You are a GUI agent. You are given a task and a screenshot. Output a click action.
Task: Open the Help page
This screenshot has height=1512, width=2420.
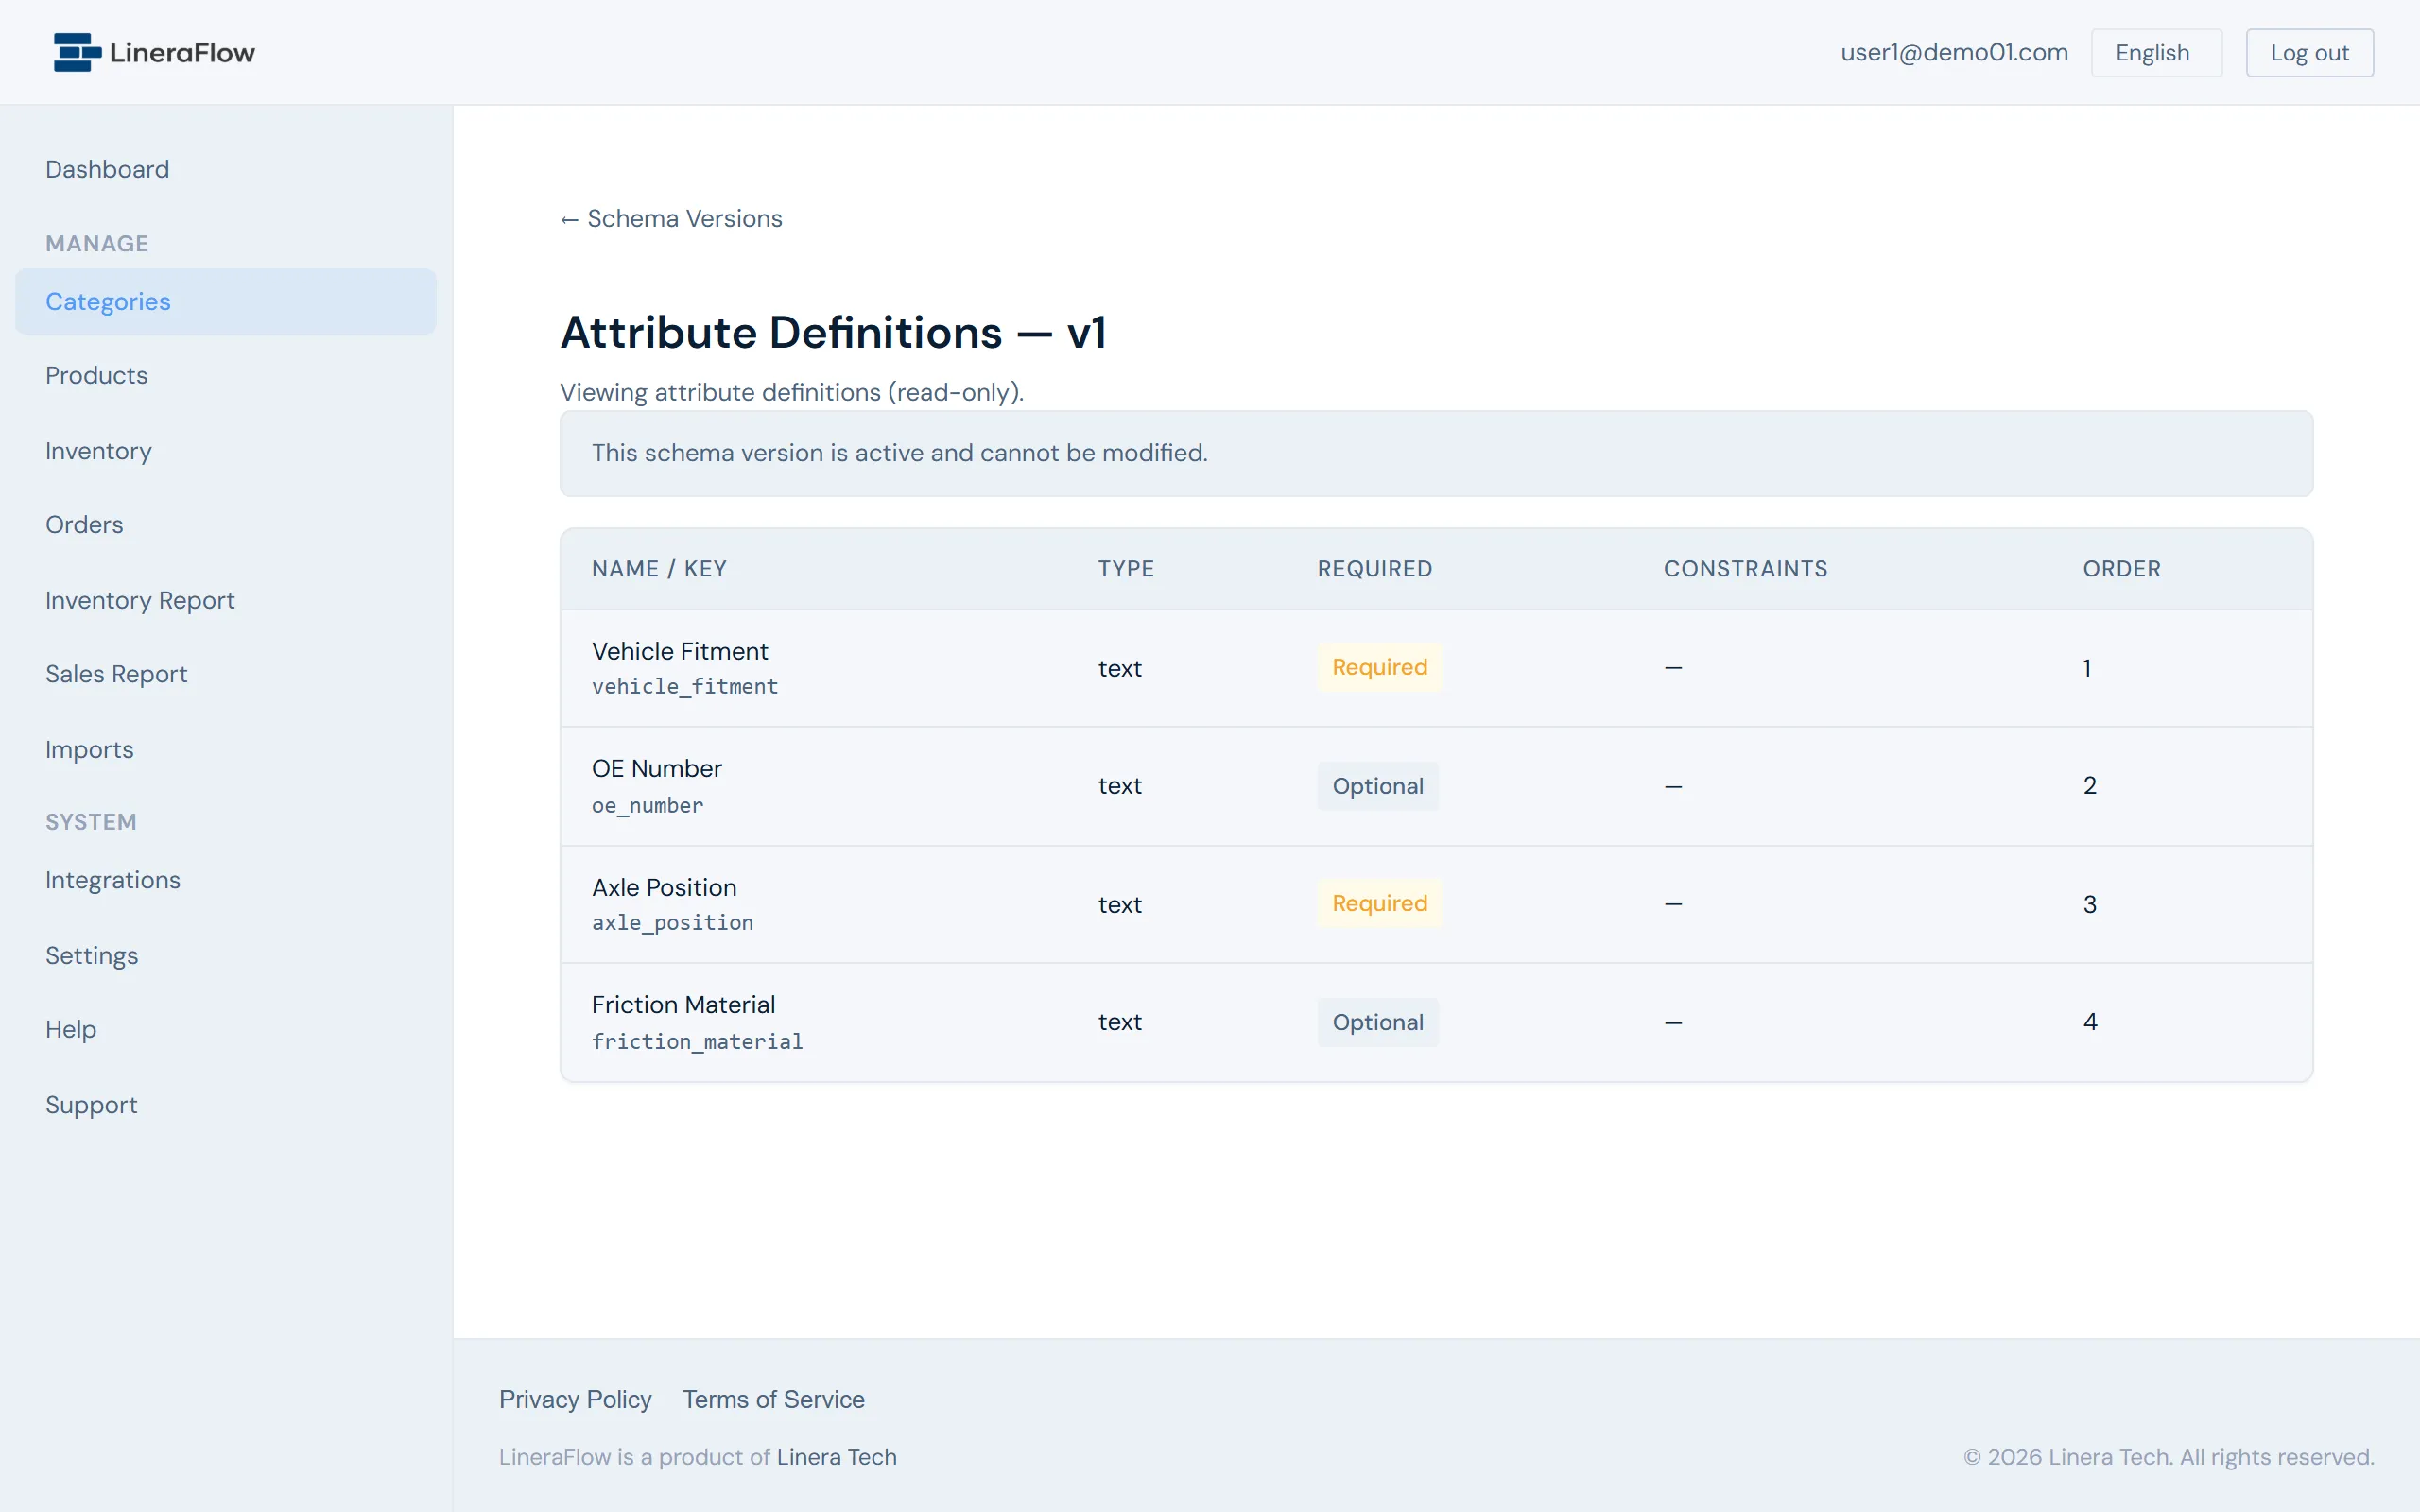(x=71, y=1029)
